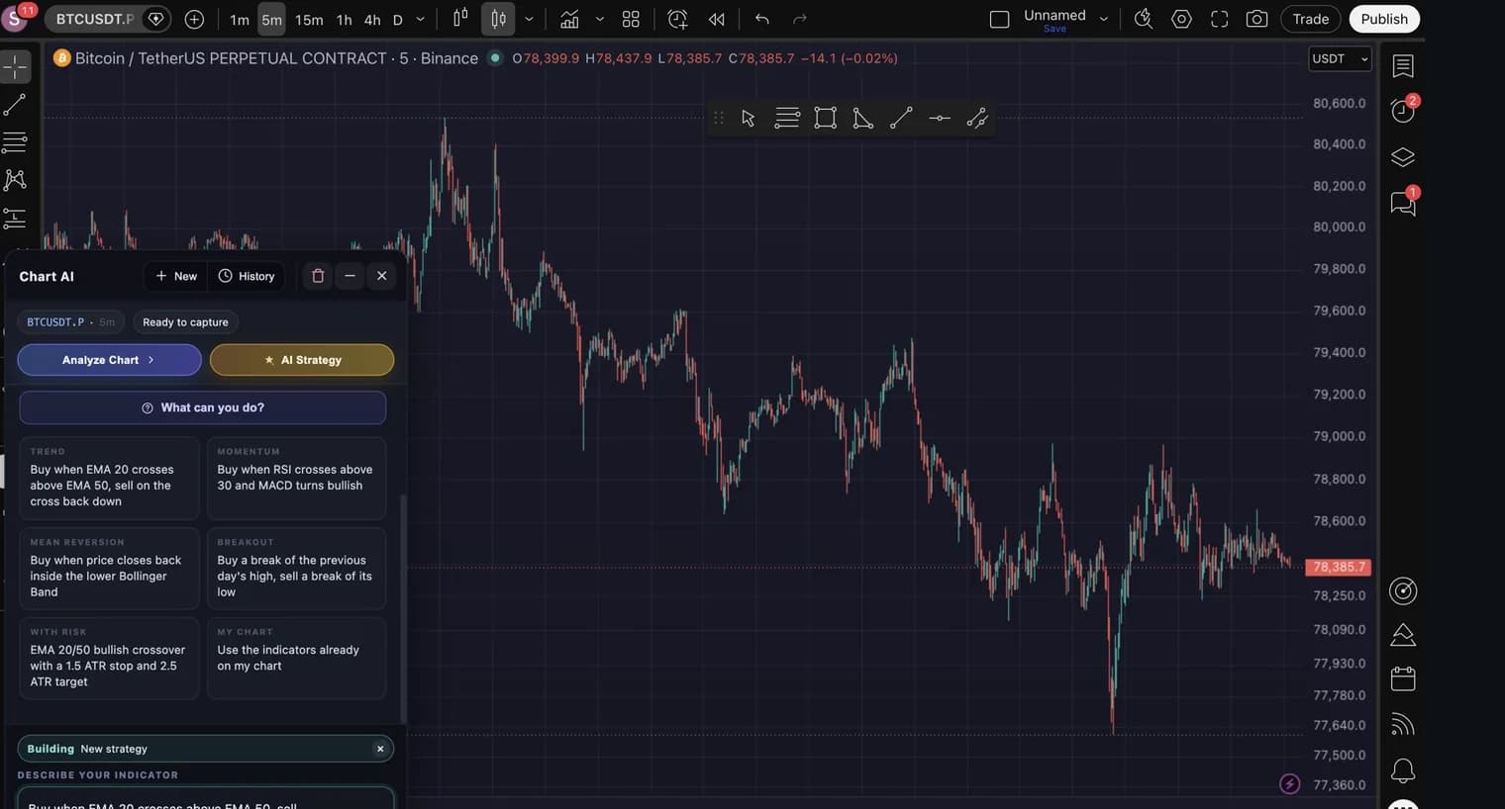The image size is (1505, 809).
Task: Open the USDT currency dropdown
Action: [1340, 59]
